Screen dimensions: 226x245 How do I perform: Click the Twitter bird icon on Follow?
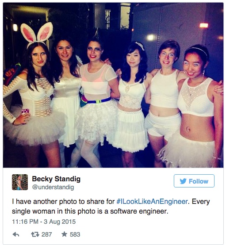183,181
